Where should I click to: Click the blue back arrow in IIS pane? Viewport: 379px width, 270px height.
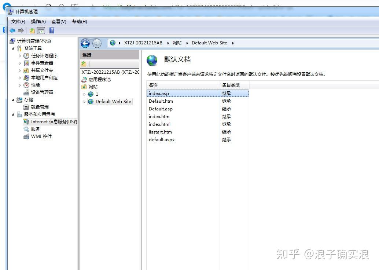point(85,43)
